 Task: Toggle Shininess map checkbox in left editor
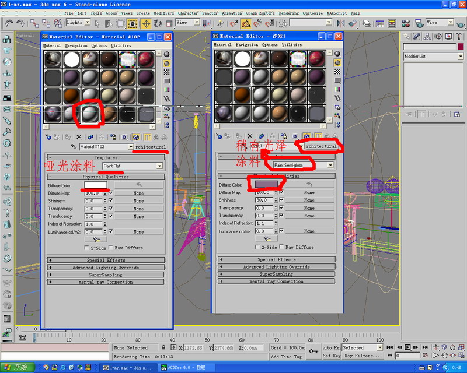click(x=111, y=200)
